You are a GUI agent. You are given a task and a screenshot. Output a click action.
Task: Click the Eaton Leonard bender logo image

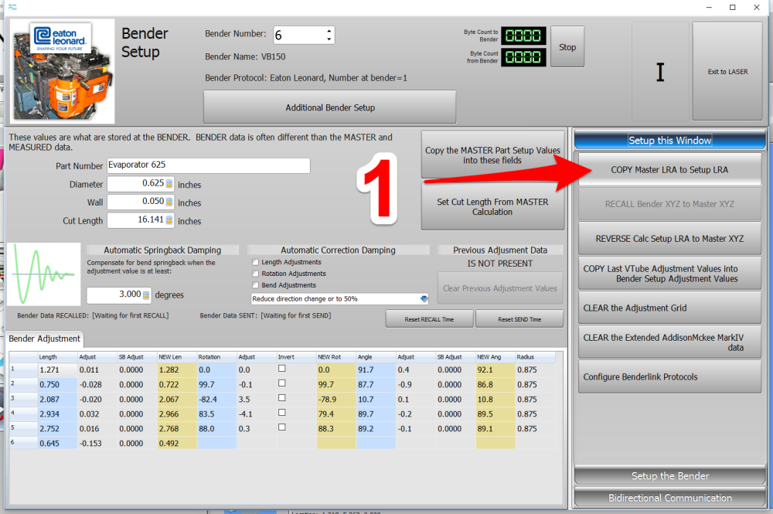point(61,70)
